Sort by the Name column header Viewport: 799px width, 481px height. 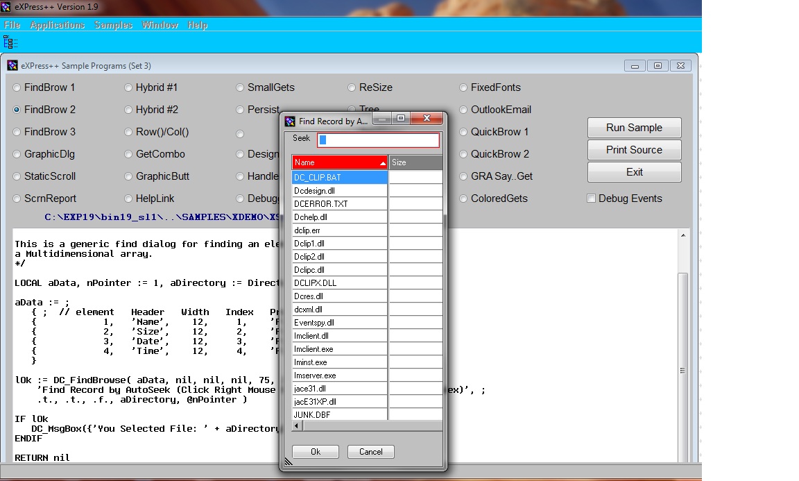[x=339, y=162]
